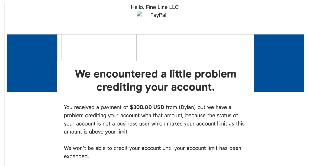Click the upper-right blue banner block
Viewport: 309px width, 166px height.
(x=279, y=48)
